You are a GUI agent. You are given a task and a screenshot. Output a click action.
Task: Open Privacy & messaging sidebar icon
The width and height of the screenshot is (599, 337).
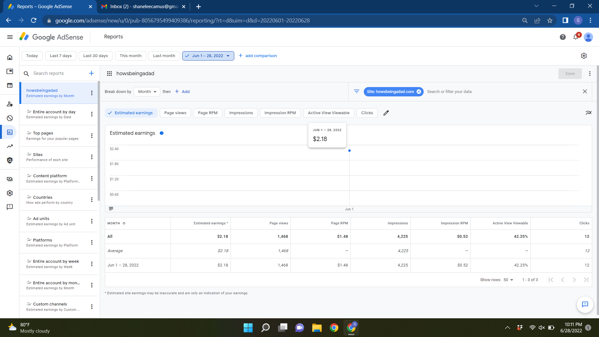[10, 104]
